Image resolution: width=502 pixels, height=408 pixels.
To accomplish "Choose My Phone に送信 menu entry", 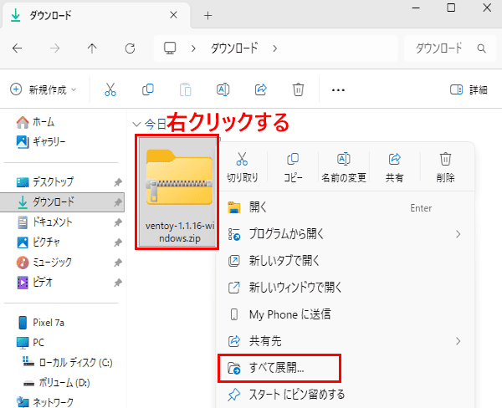I will tap(345, 314).
